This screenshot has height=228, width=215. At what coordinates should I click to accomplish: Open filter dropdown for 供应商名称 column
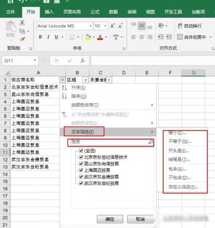(x=62, y=80)
